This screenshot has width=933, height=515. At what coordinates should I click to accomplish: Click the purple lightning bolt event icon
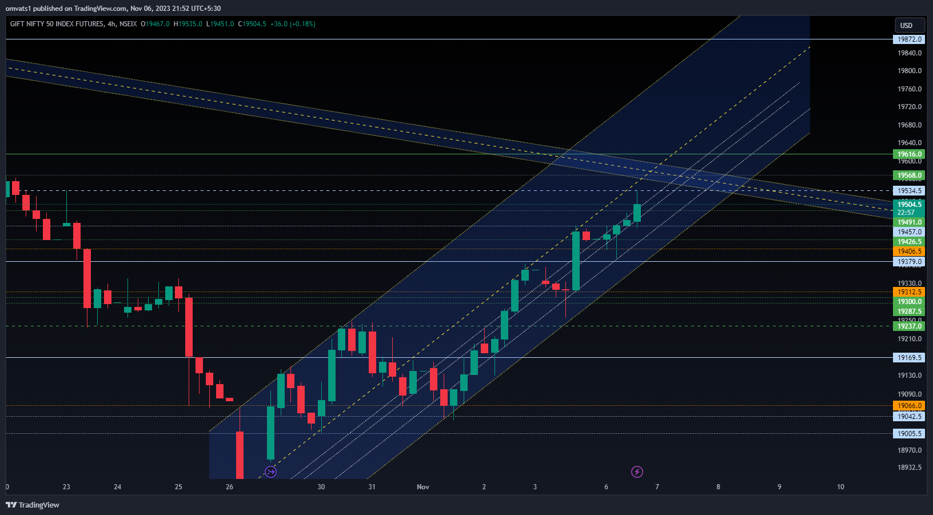point(637,472)
